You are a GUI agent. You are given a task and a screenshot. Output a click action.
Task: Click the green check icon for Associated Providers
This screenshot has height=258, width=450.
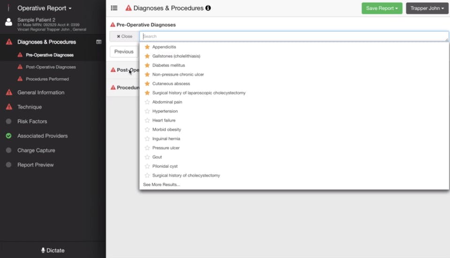click(x=8, y=136)
